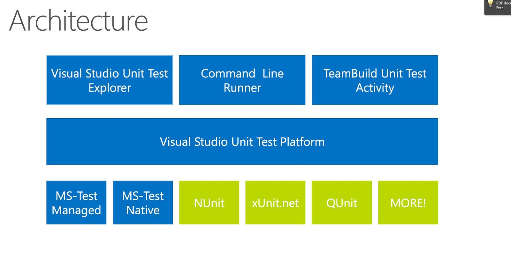Click the MS-Test Native box
The height and width of the screenshot is (266, 511).
pyautogui.click(x=143, y=203)
